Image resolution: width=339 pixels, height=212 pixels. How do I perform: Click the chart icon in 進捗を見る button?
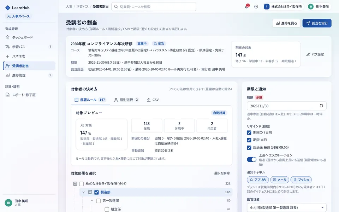click(278, 23)
